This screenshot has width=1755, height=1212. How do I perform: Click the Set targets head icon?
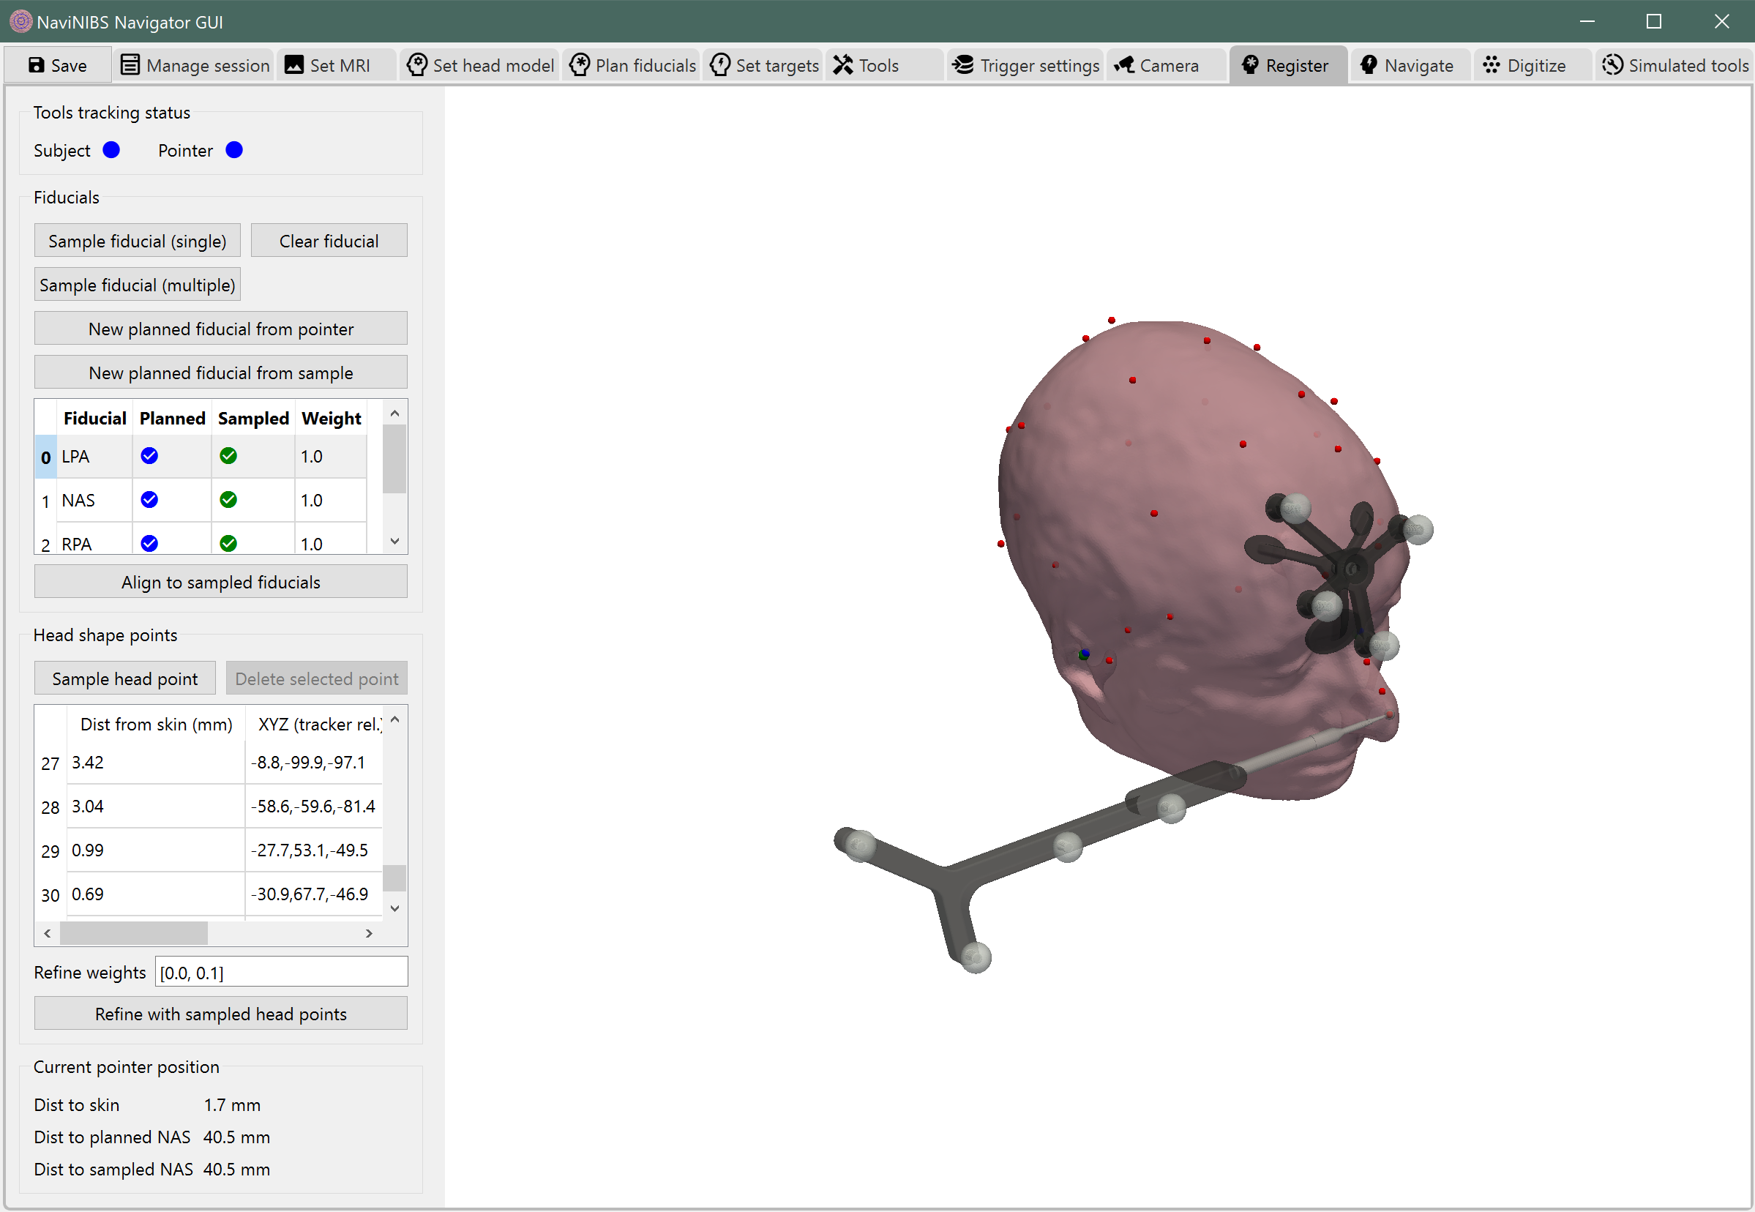(x=720, y=65)
